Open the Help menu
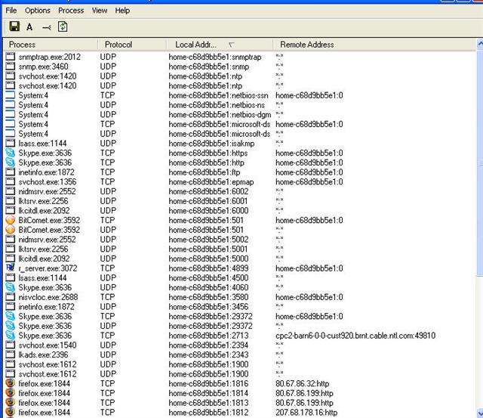Screen dimensions: 483x418 pyautogui.click(x=122, y=10)
